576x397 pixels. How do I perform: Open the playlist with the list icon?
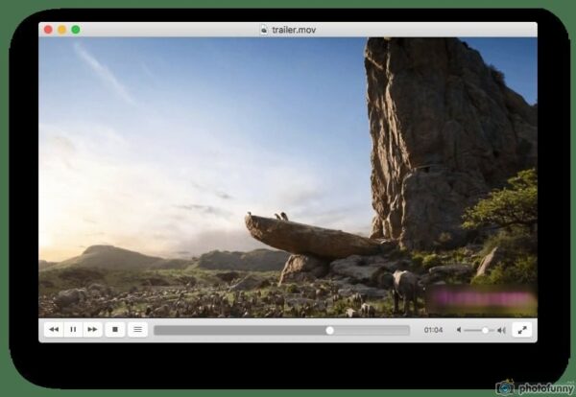(137, 330)
